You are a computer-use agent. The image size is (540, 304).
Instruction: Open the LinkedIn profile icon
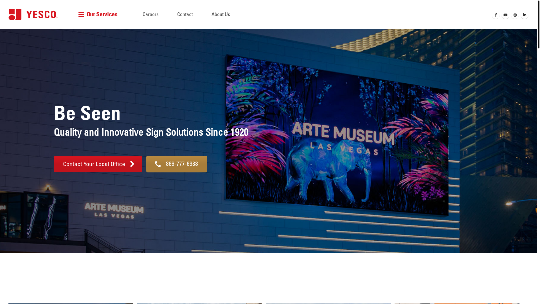point(525,15)
